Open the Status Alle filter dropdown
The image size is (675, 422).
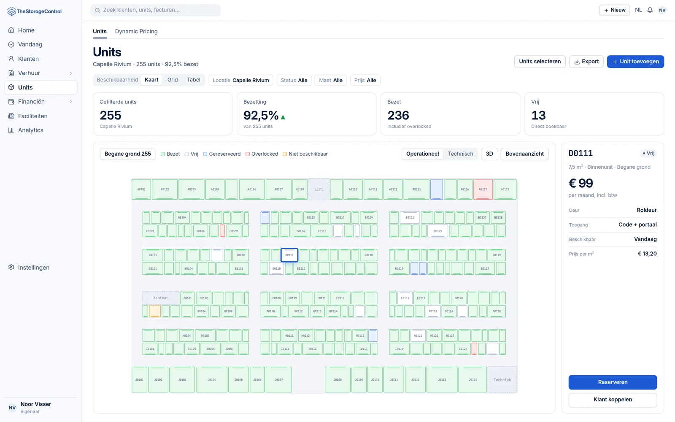pos(294,80)
